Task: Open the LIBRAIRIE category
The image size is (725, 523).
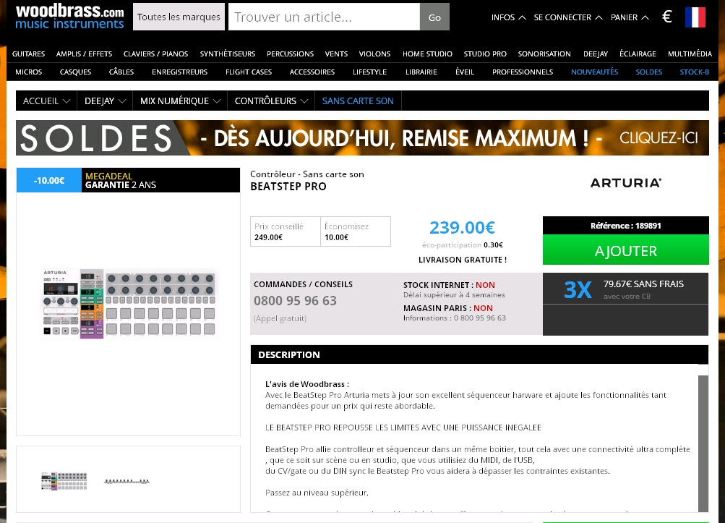Action: 421,72
